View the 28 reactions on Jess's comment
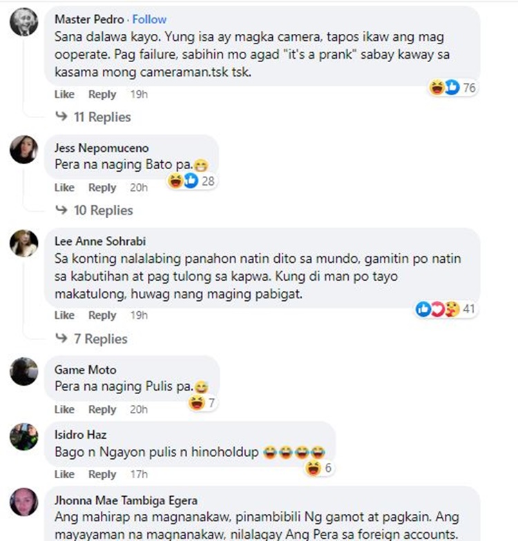518x541 pixels. pyautogui.click(x=192, y=181)
